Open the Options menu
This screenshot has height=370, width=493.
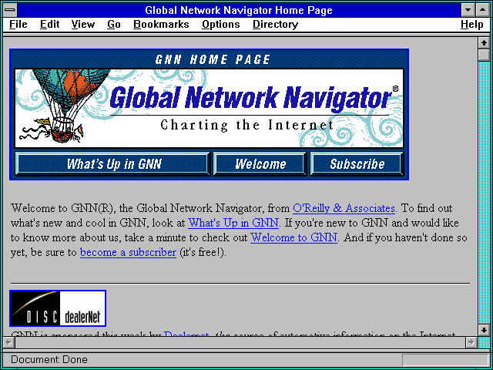point(221,25)
